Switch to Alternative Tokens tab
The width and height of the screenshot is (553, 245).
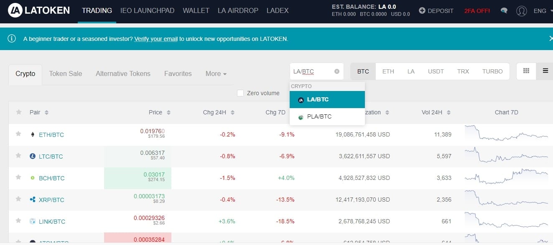click(123, 73)
